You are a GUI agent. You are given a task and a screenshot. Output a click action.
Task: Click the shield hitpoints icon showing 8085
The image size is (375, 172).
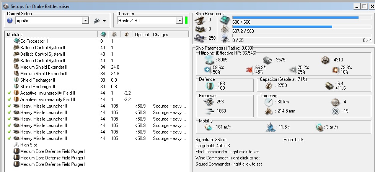(210, 60)
